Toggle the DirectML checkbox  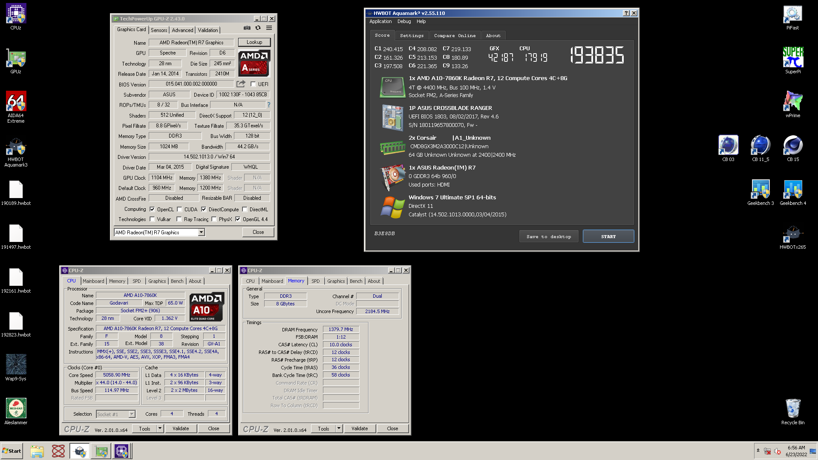[245, 210]
